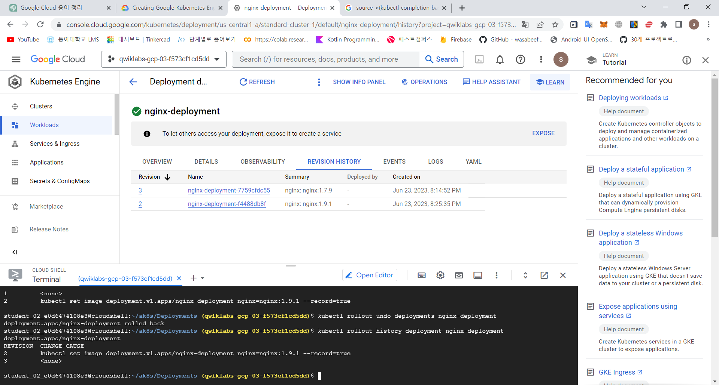Toggle the Cloud Shell on-screen keyboard icon
Screen dimensions: 719x385
pyautogui.click(x=422, y=275)
